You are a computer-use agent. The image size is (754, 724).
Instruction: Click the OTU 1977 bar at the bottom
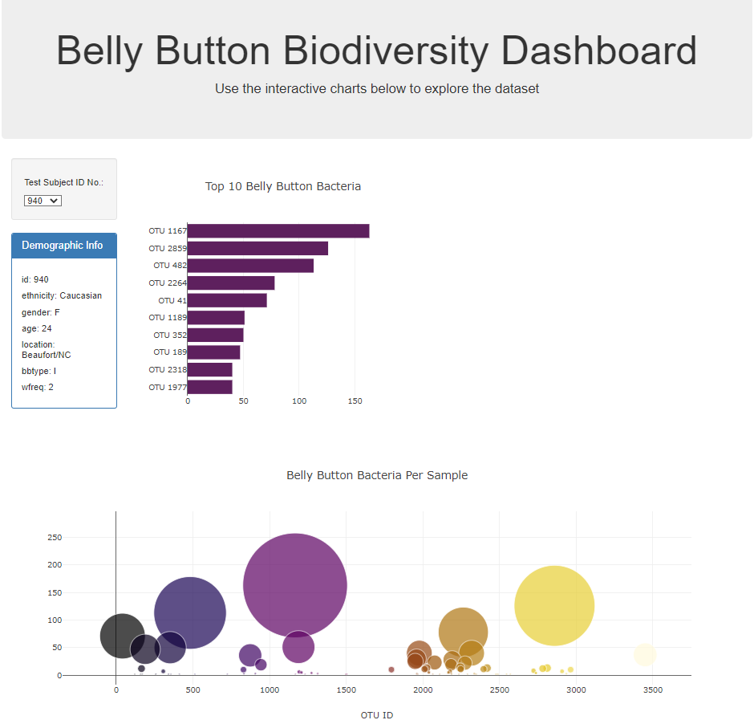(209, 386)
